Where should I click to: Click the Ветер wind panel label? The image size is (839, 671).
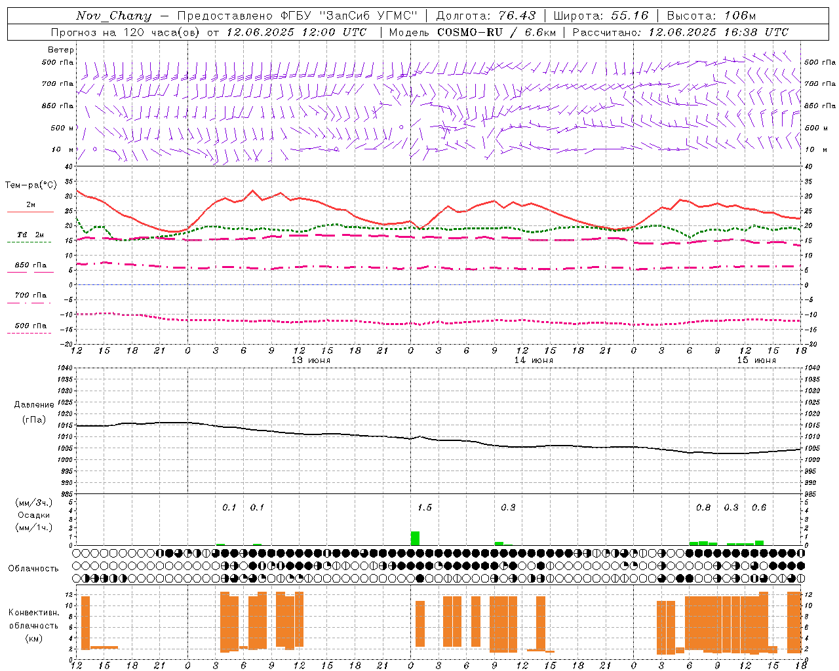click(61, 50)
